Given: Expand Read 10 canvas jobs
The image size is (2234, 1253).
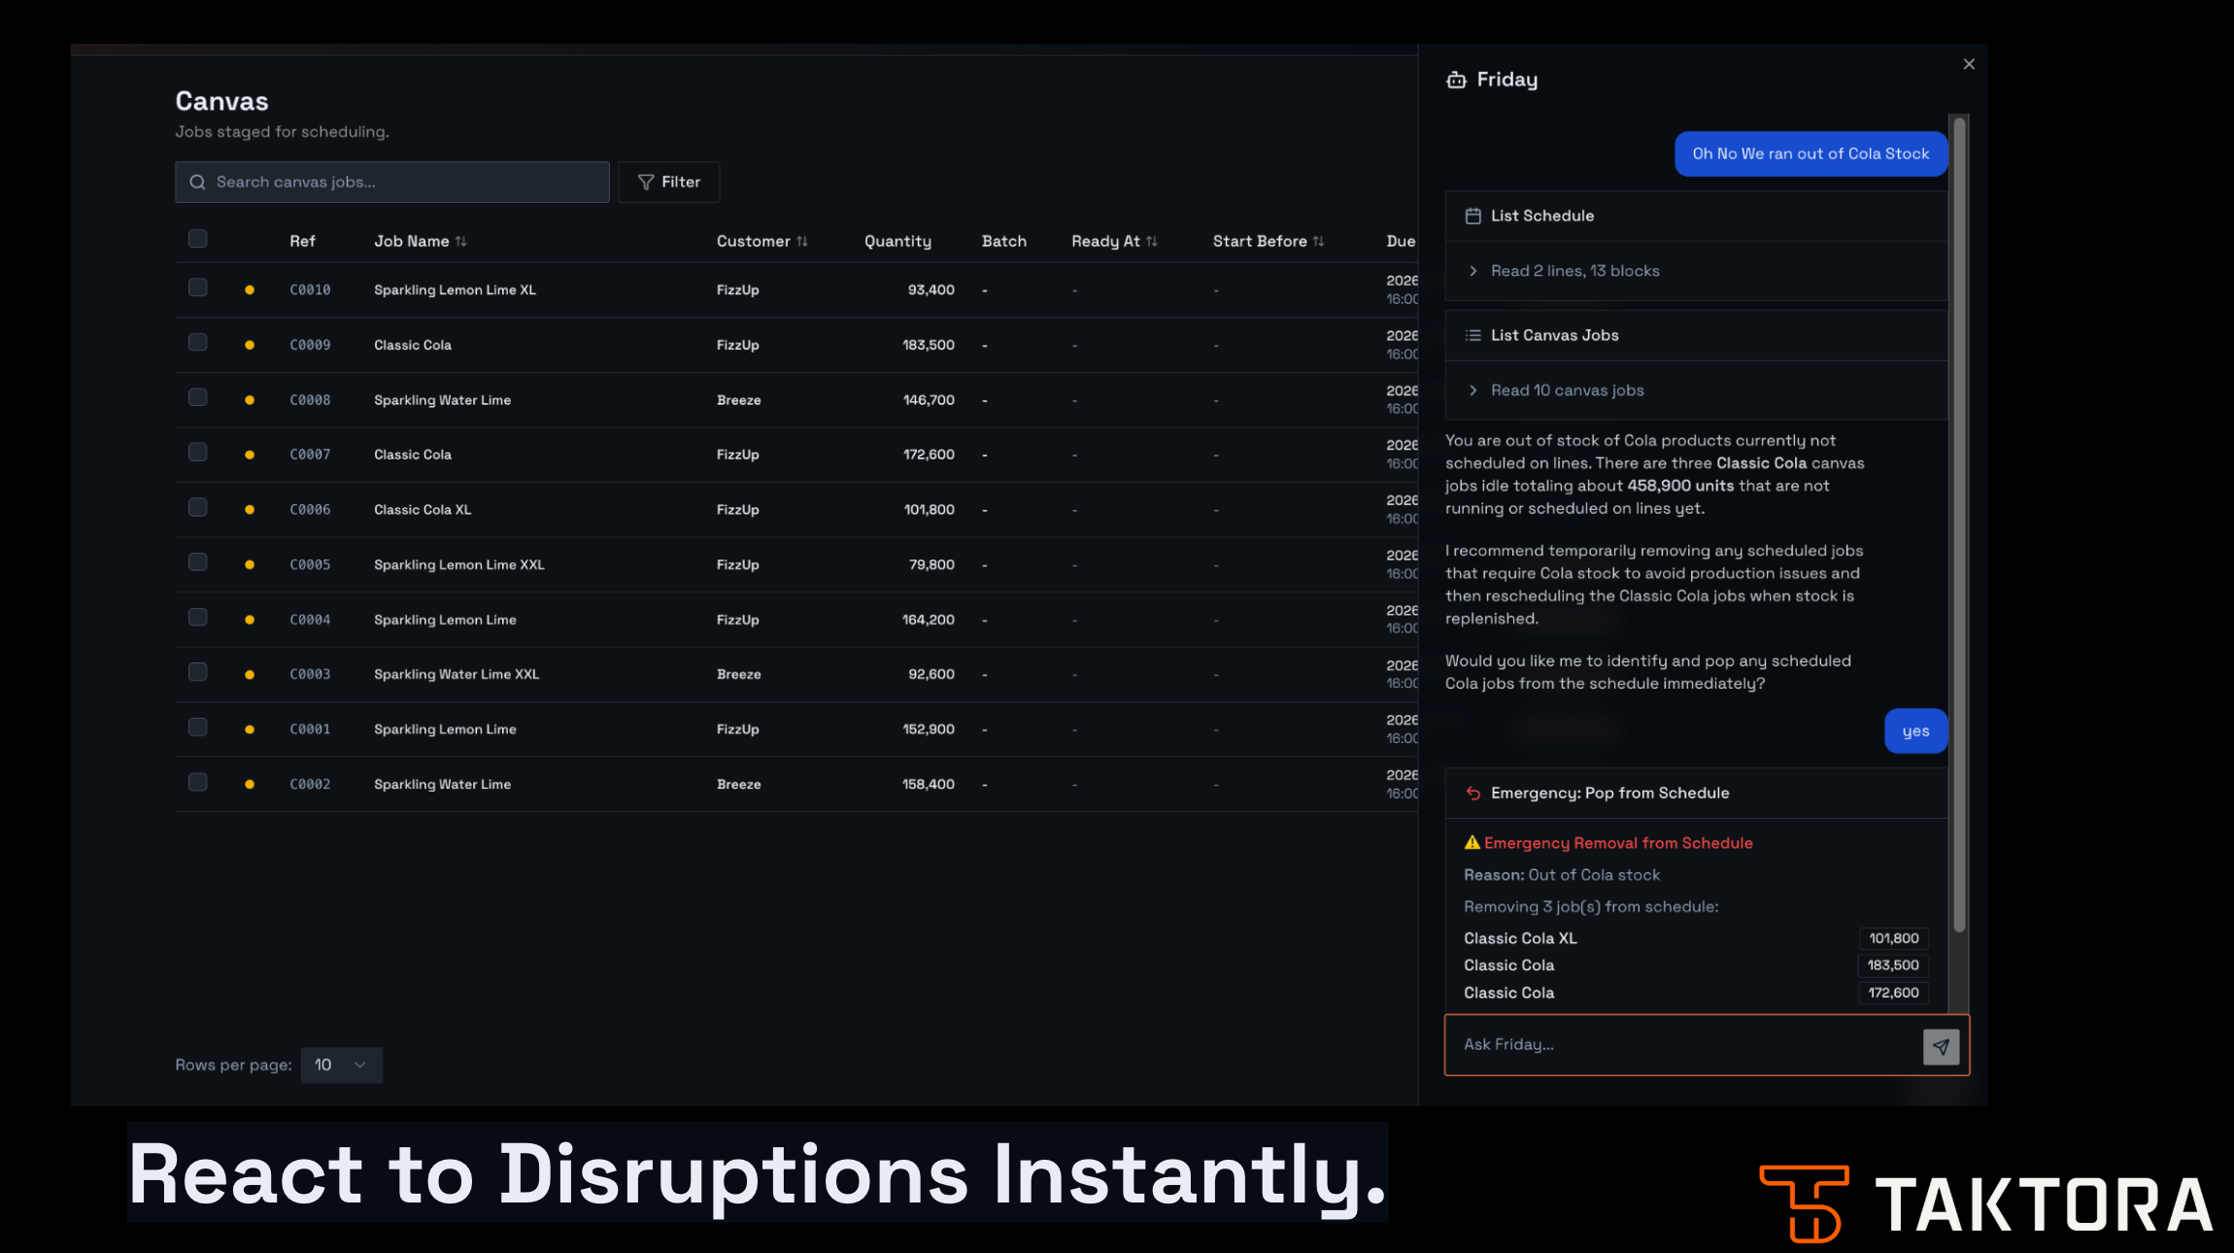Looking at the screenshot, I should click(x=1474, y=389).
